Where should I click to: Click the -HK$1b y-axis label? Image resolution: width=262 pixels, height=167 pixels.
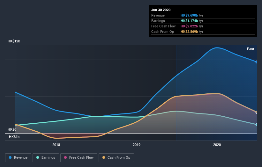pos(13,137)
